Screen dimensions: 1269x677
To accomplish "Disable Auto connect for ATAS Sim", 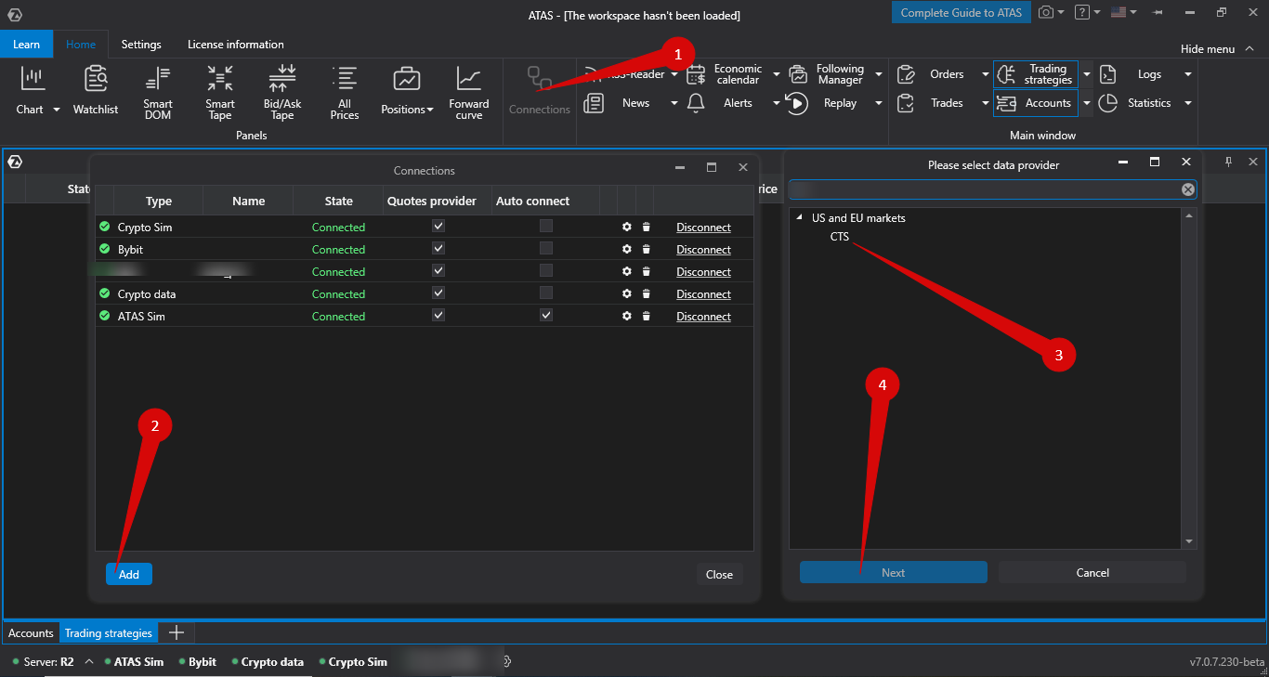I will pos(546,315).
